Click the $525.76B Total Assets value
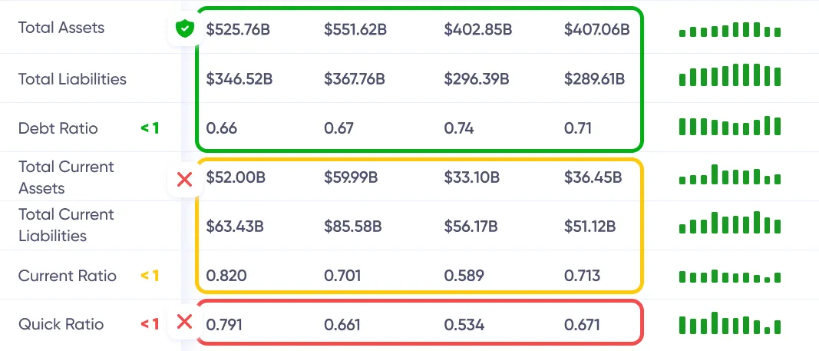 (238, 29)
